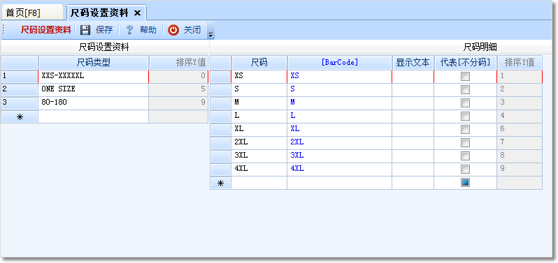The image size is (558, 263).
Task: Click the red power Close icon
Action: pyautogui.click(x=173, y=30)
